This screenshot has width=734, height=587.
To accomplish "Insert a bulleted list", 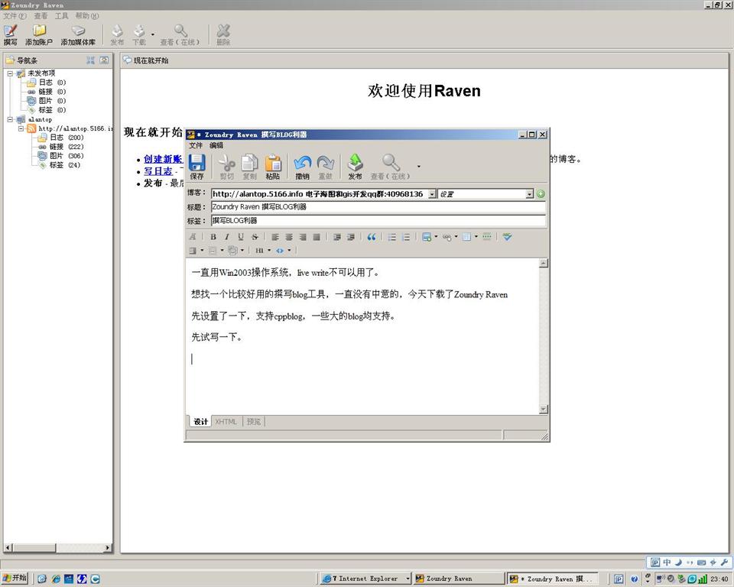I will click(x=392, y=237).
